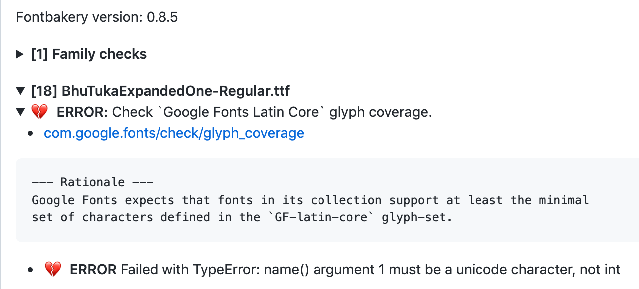Toggle visibility of the glyph coverage error details

tap(20, 112)
